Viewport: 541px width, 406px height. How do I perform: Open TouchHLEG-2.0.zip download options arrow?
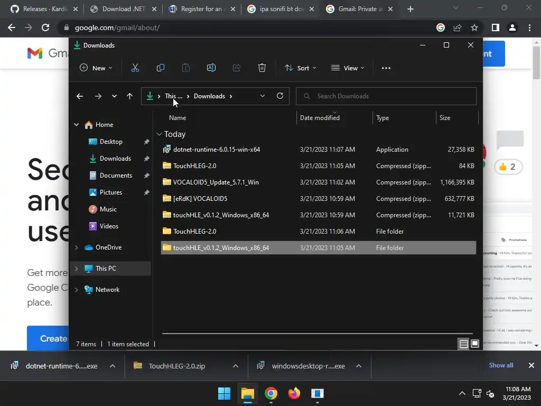236,366
